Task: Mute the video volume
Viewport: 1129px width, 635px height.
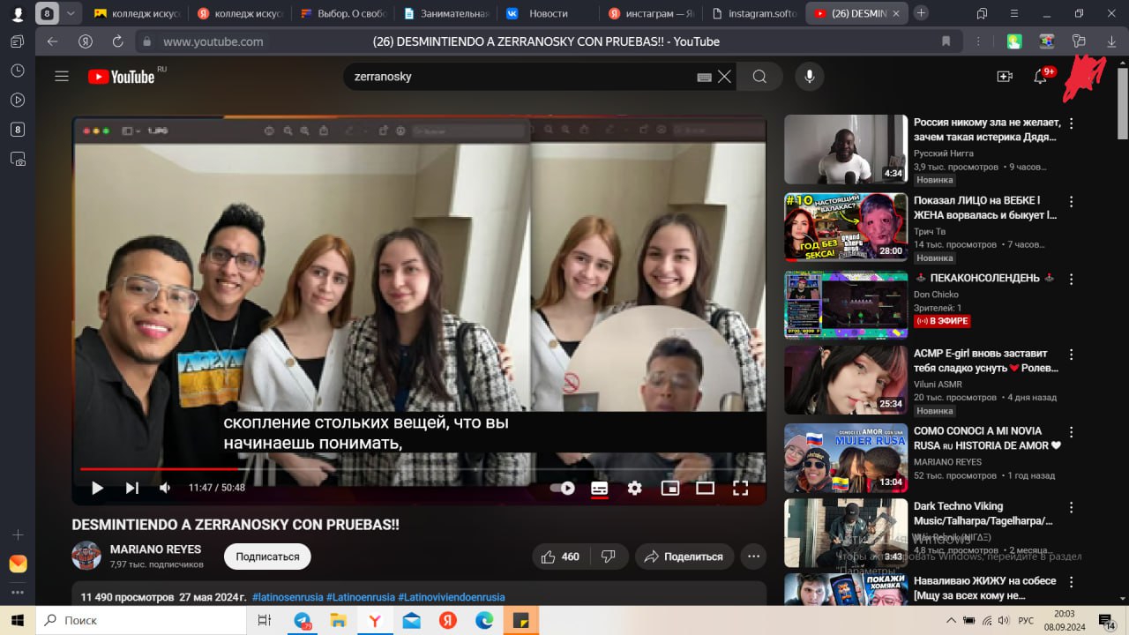Action: click(x=165, y=488)
